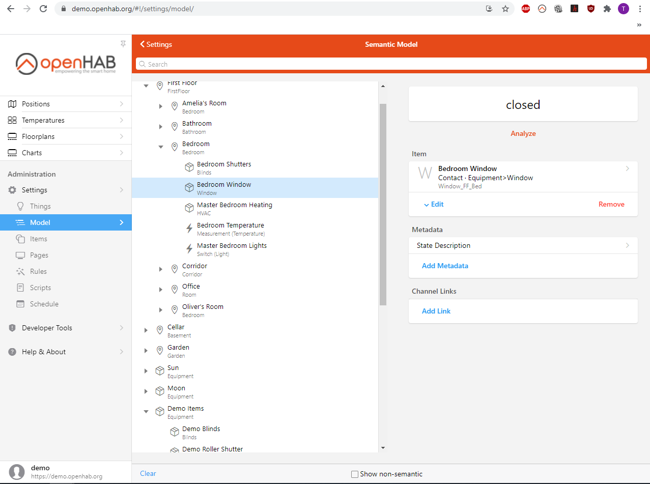Open the Items settings menu entry
The image size is (650, 484).
(x=38, y=239)
